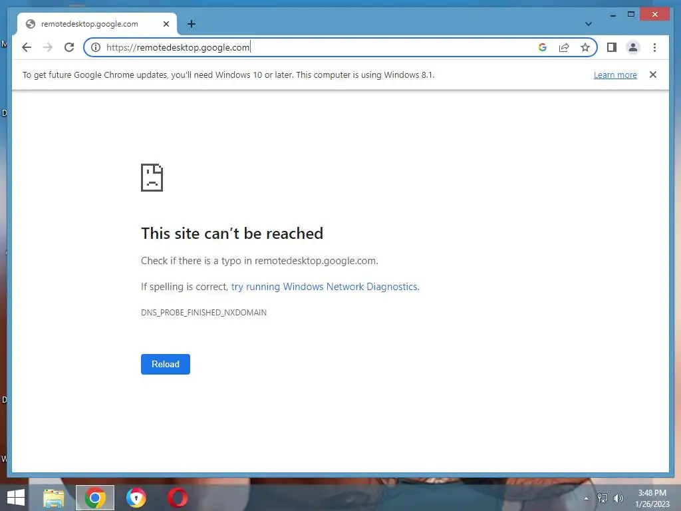The image size is (681, 511).
Task: Go back using the browser back arrow
Action: (x=27, y=47)
